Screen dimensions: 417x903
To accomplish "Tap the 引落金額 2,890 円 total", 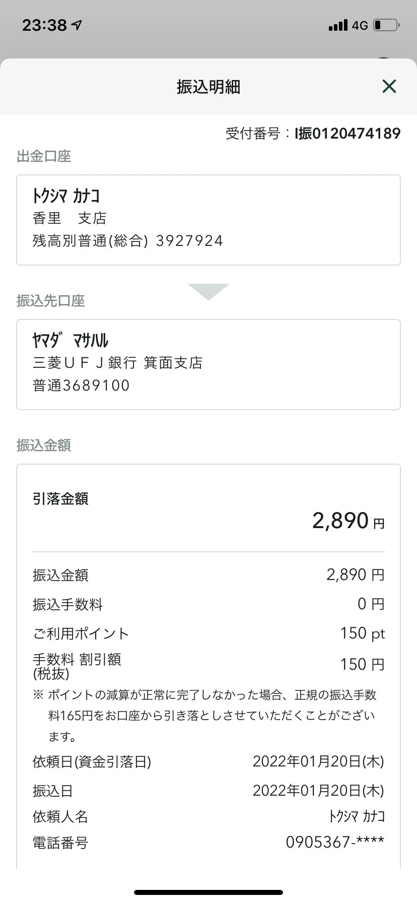I will tap(208, 511).
